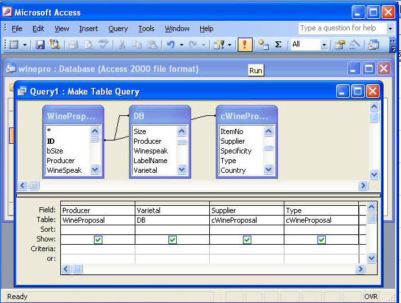This screenshot has height=303, width=401.
Task: Open the Redo history dropdown arrow
Action: coord(203,45)
